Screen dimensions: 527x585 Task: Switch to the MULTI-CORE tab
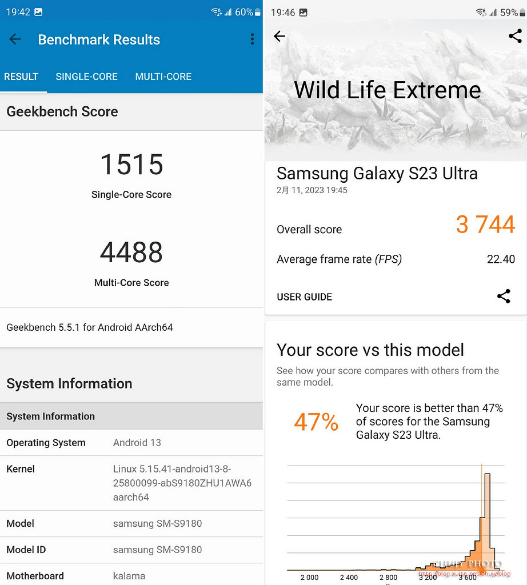[x=163, y=77]
